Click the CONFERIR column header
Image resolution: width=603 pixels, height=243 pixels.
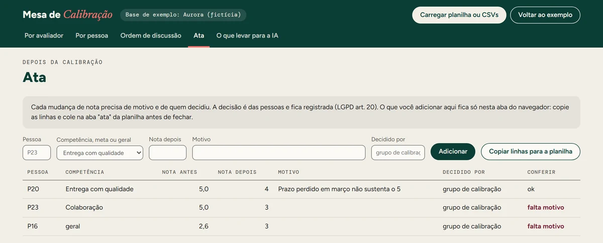[541, 172]
